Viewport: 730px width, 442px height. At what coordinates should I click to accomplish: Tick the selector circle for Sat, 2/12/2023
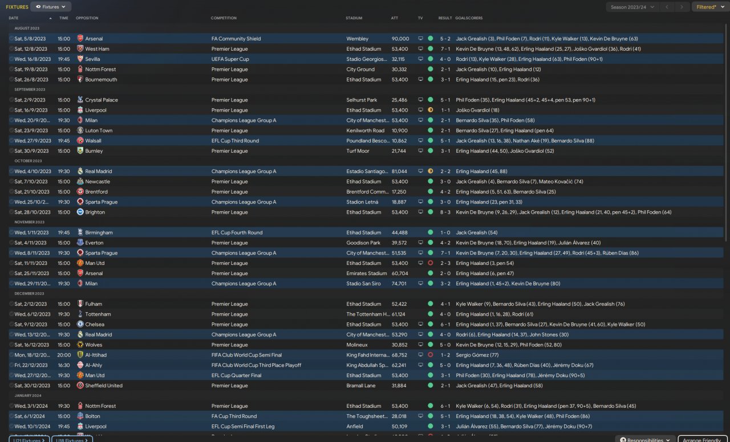(11, 304)
